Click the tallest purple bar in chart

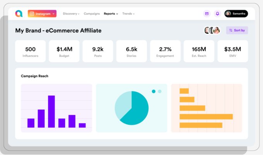click(51, 112)
